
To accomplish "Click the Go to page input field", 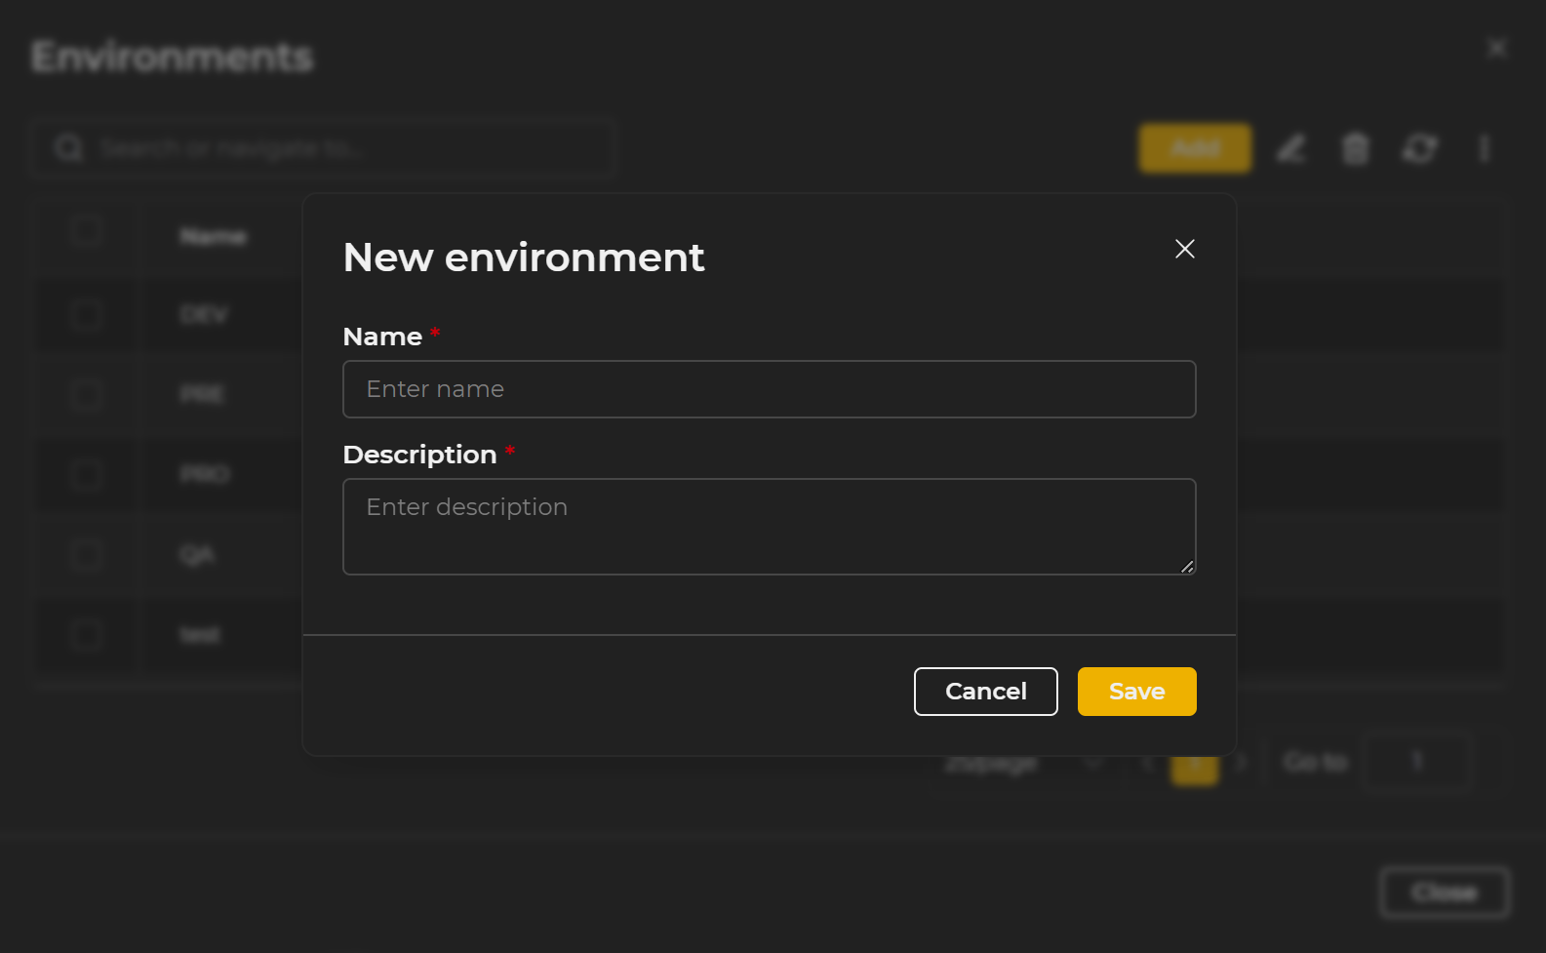I will click(1417, 761).
